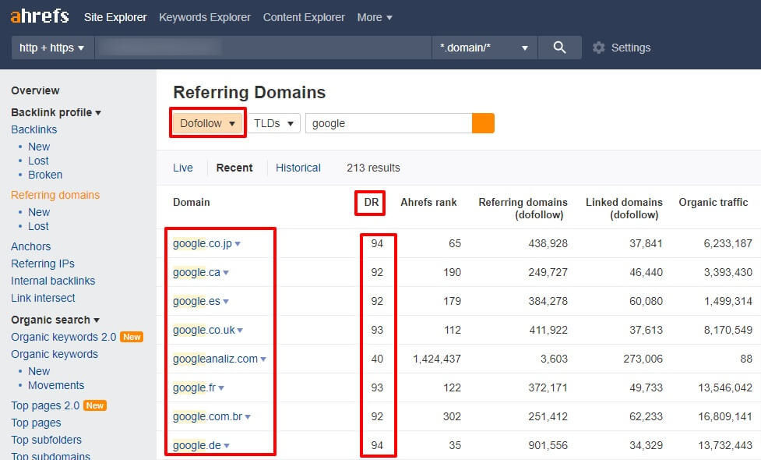
Task: Open google.de domain link
Action: click(x=197, y=445)
